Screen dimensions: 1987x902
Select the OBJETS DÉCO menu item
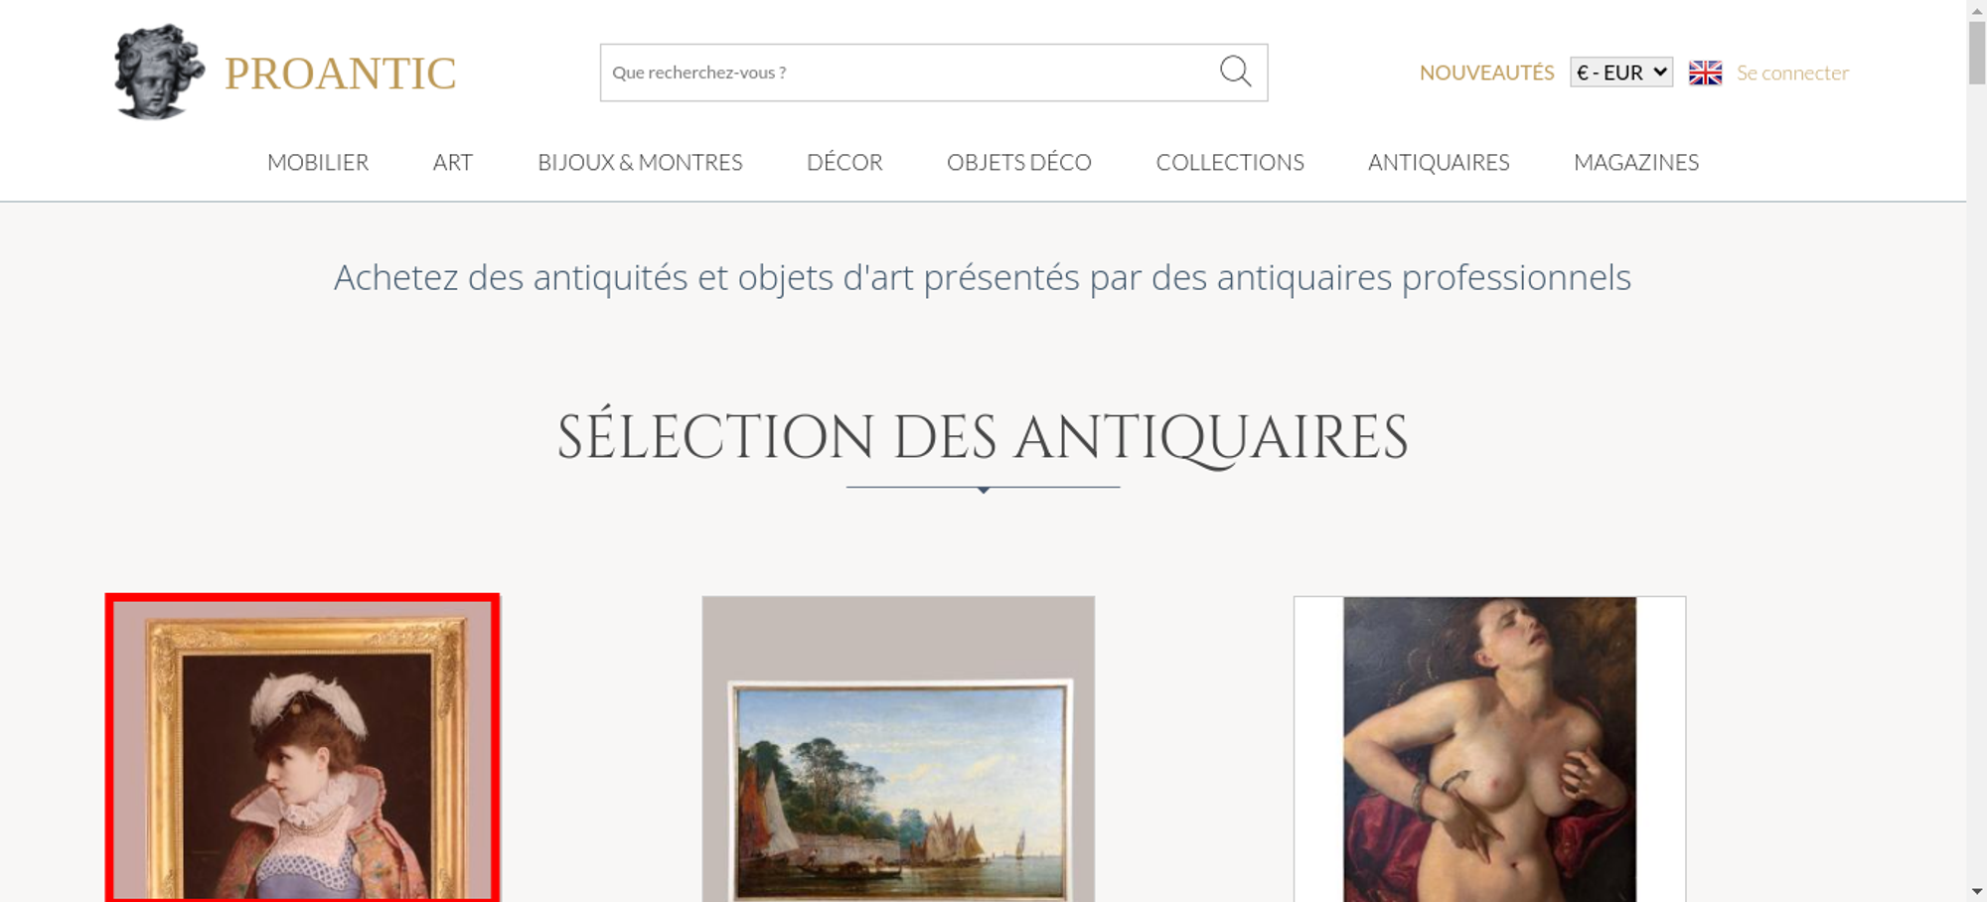(x=1019, y=162)
